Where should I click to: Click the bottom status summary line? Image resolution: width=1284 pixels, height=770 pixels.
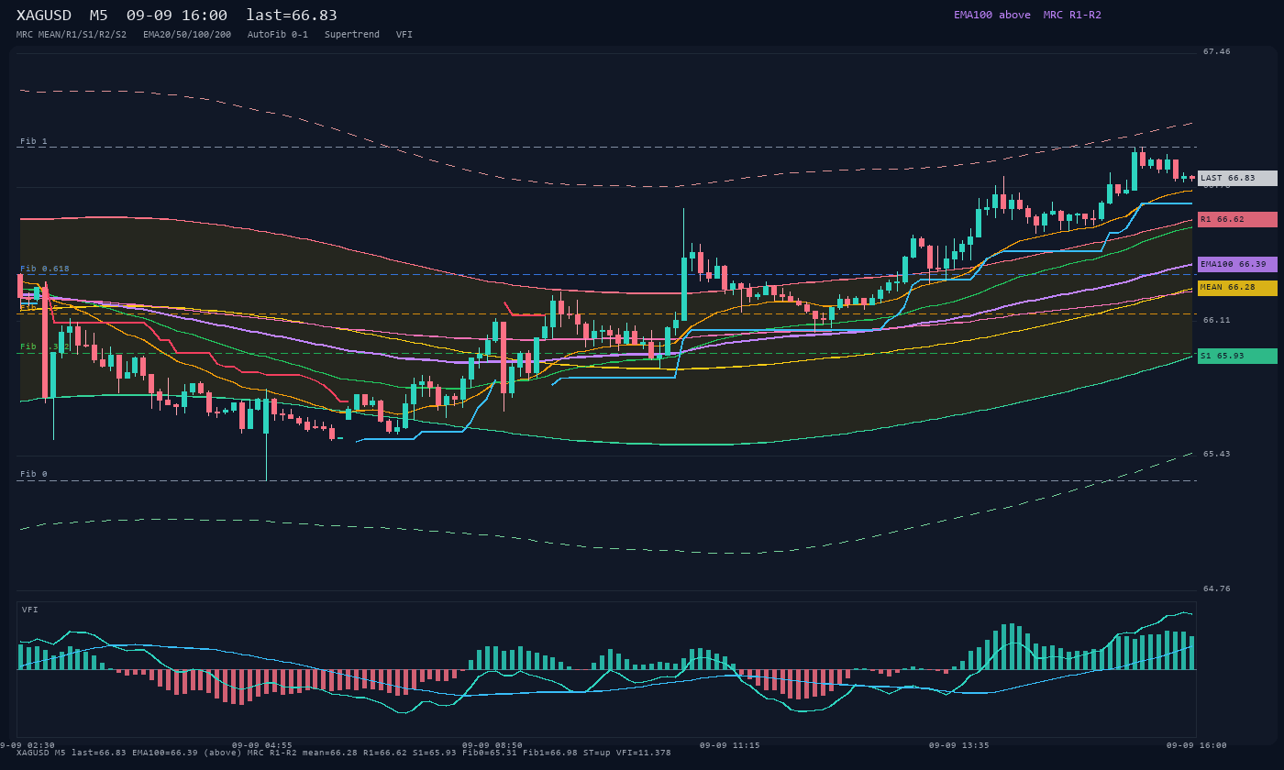(344, 753)
